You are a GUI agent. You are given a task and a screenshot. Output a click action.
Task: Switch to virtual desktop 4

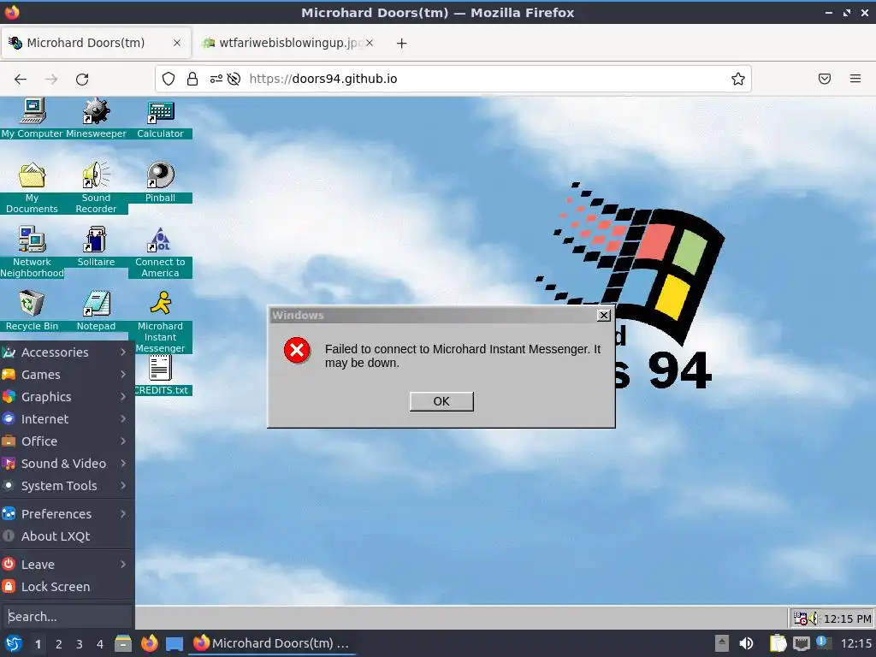[100, 644]
